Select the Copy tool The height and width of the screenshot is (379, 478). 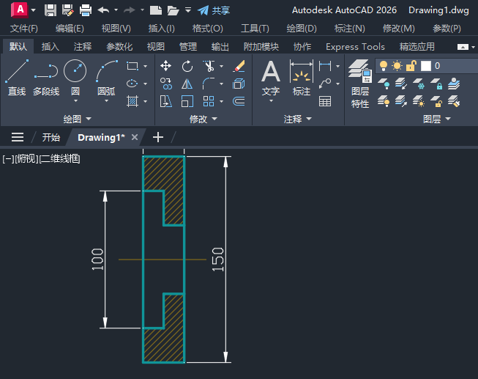[166, 84]
